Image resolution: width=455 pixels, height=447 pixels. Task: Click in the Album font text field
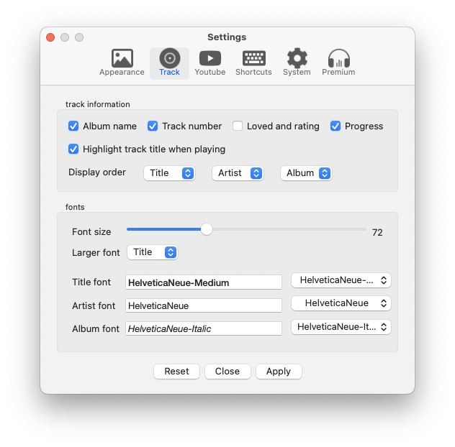[x=204, y=328]
